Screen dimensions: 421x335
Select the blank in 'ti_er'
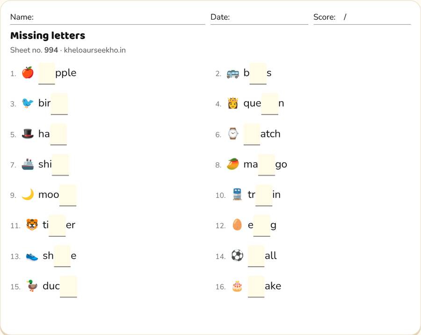click(x=57, y=226)
